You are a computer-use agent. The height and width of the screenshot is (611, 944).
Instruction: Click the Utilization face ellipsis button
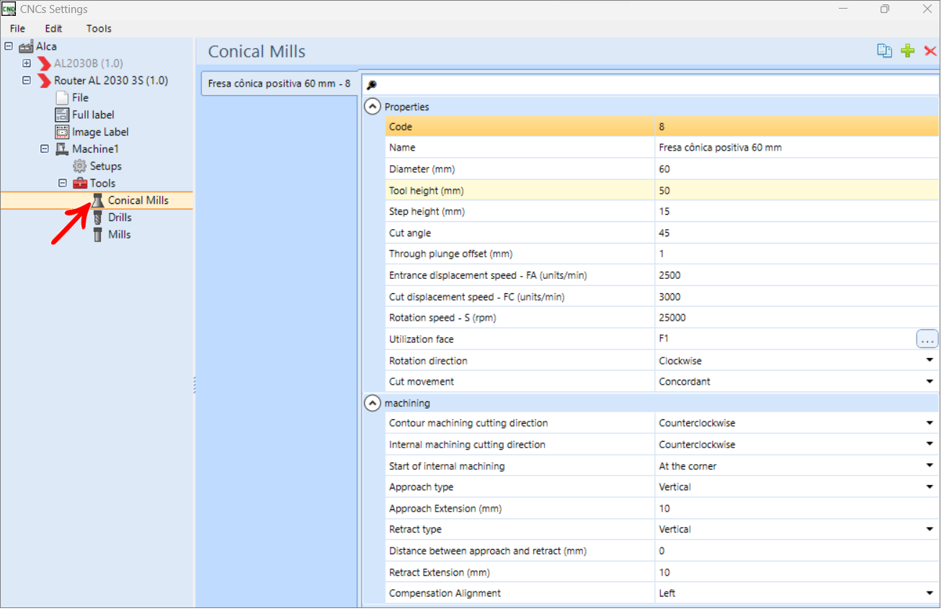pos(927,339)
